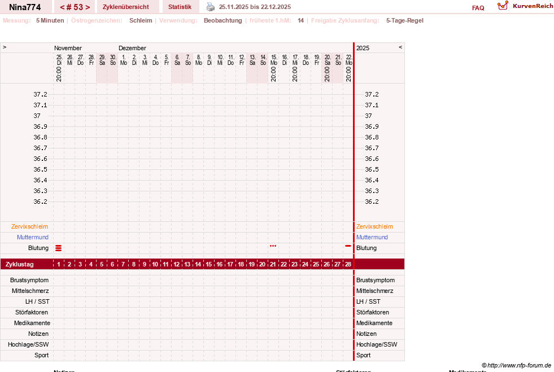Click the left Mittelschmerz row label
The image size is (554, 372).
pos(30,291)
